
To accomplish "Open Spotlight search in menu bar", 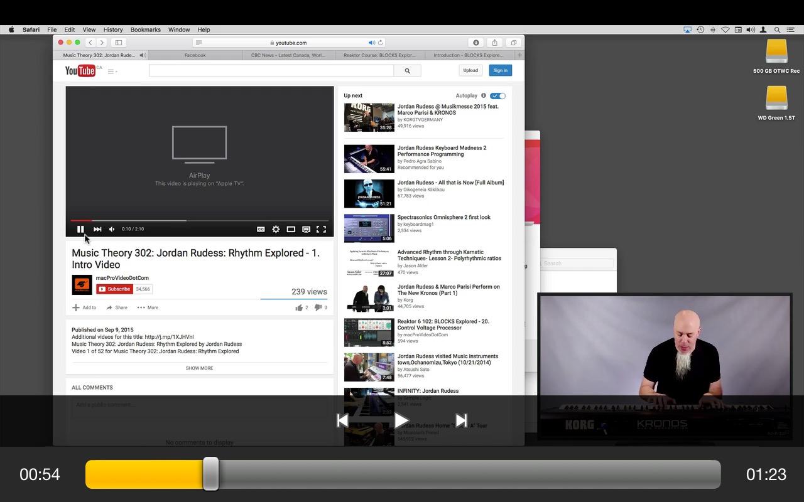I will pos(777,29).
